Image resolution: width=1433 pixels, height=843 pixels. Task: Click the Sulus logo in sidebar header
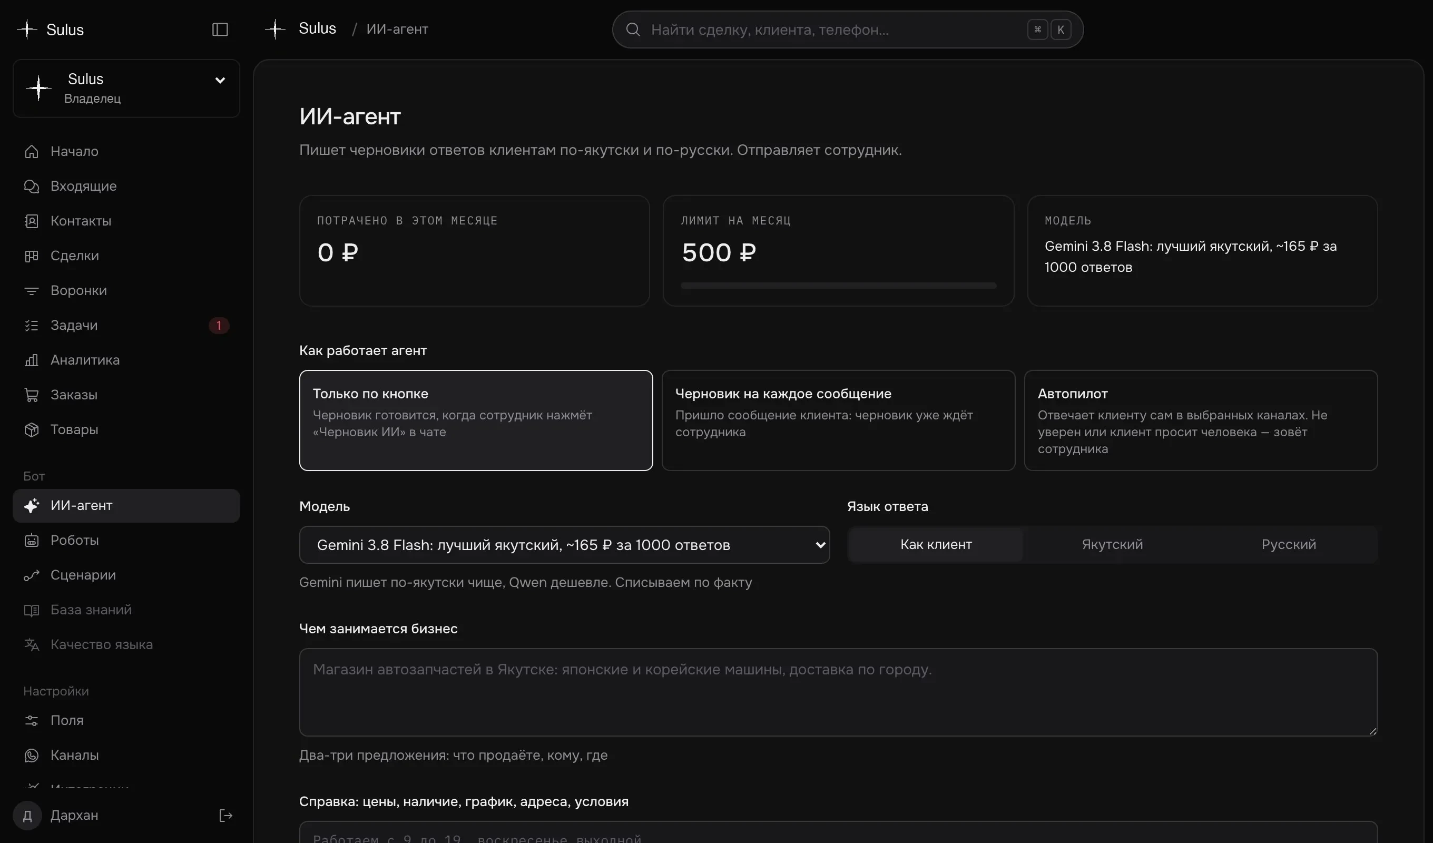51,30
